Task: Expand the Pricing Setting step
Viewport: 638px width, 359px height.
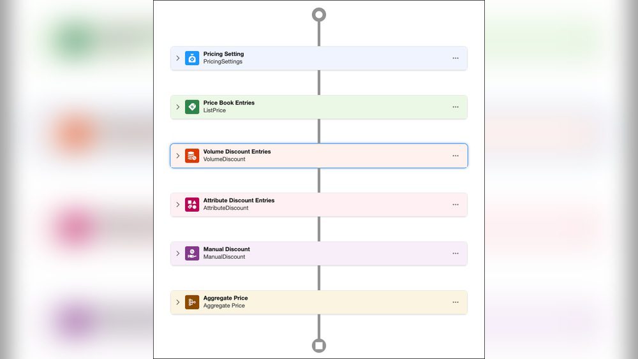Action: [178, 58]
